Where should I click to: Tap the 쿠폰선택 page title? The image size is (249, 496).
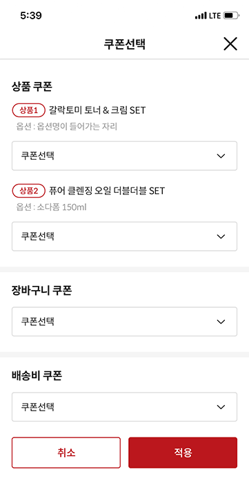click(124, 44)
